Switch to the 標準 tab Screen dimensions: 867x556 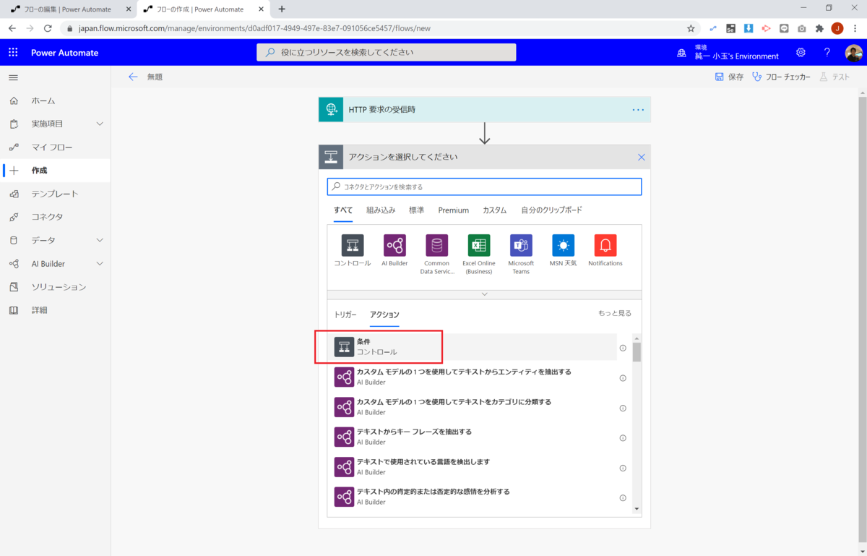point(417,210)
